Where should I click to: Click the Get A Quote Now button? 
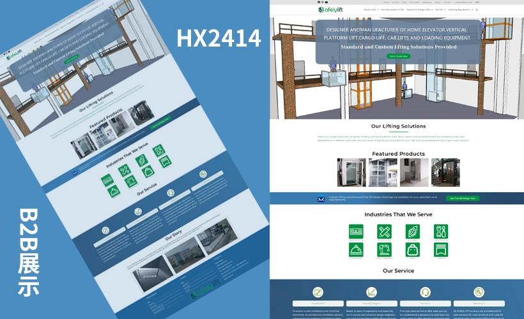coord(399,56)
